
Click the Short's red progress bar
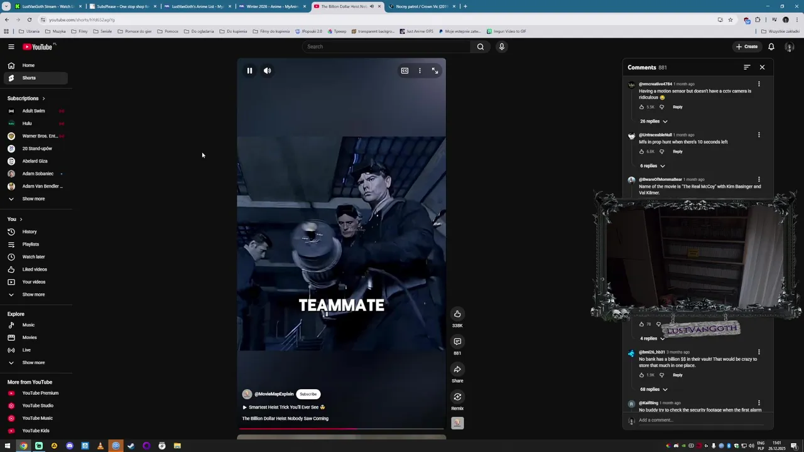pos(341,429)
